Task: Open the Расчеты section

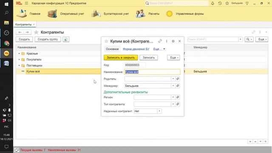Action: [147, 14]
